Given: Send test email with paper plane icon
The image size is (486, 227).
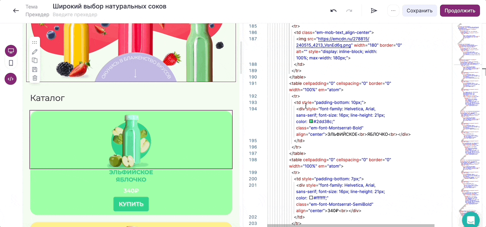Looking at the screenshot, I should pyautogui.click(x=374, y=11).
